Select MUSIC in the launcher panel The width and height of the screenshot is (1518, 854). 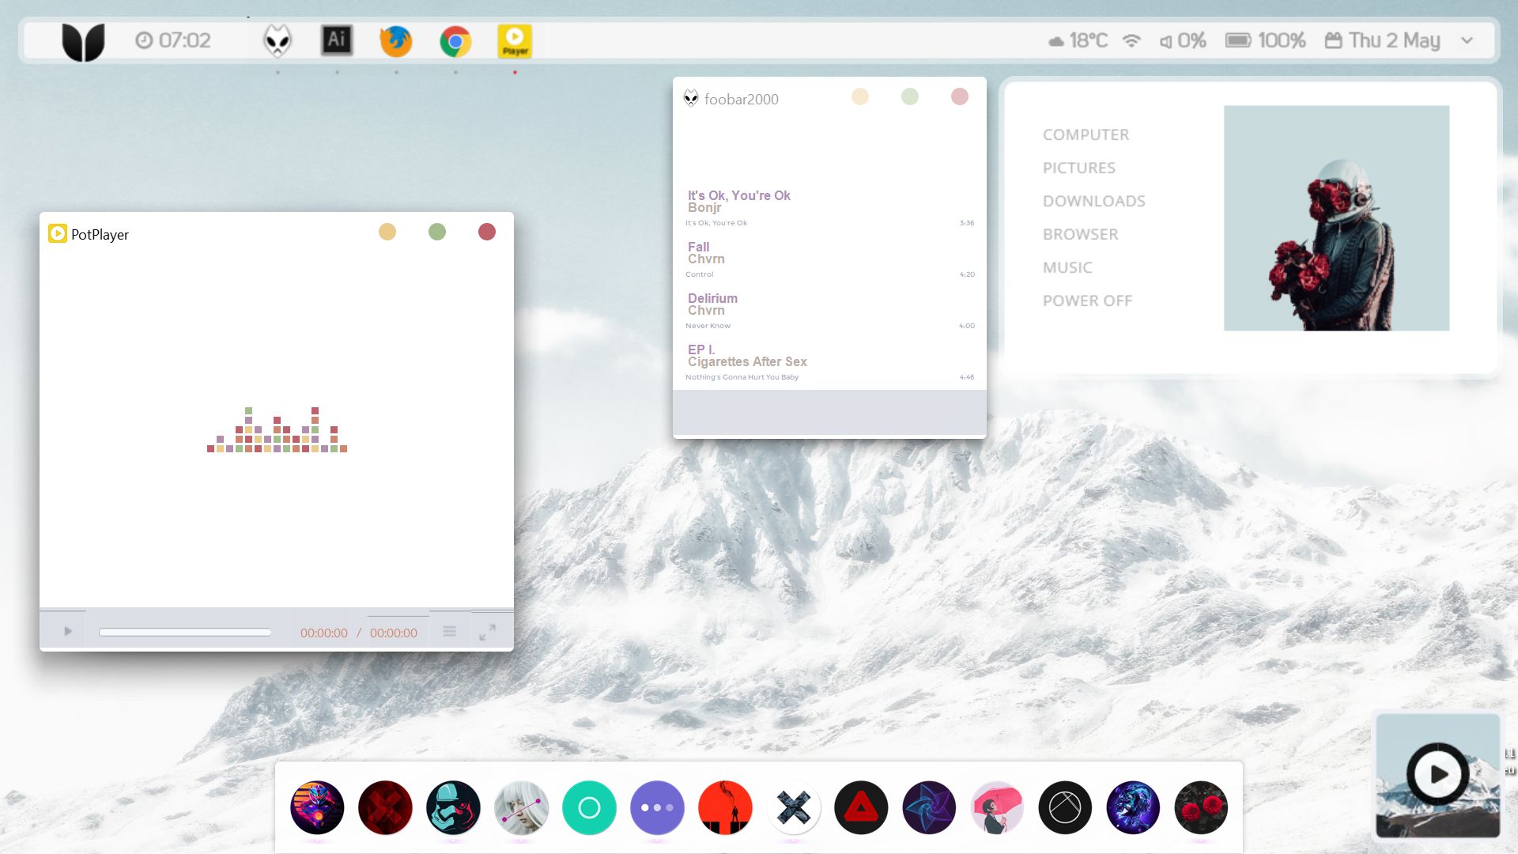(1067, 267)
